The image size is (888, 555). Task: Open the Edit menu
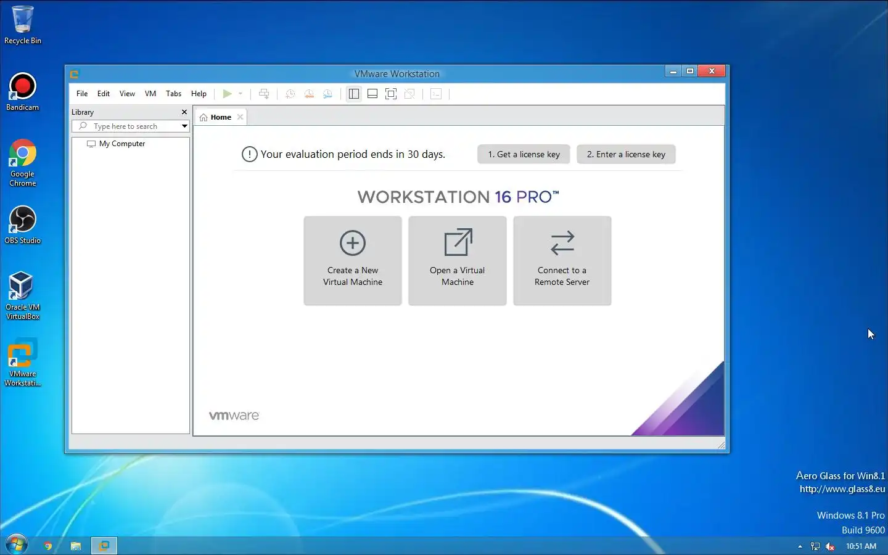(104, 94)
